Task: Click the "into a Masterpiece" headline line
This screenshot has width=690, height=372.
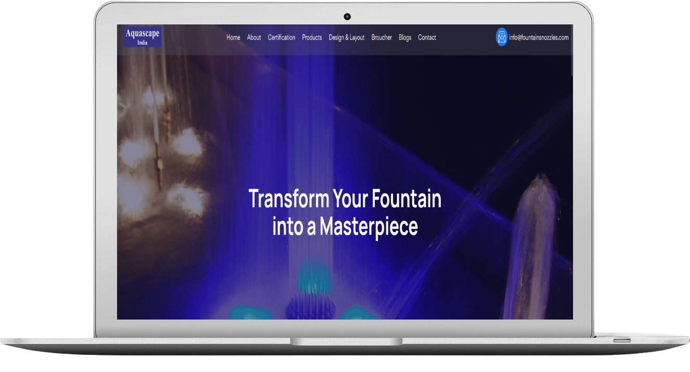Action: tap(345, 227)
